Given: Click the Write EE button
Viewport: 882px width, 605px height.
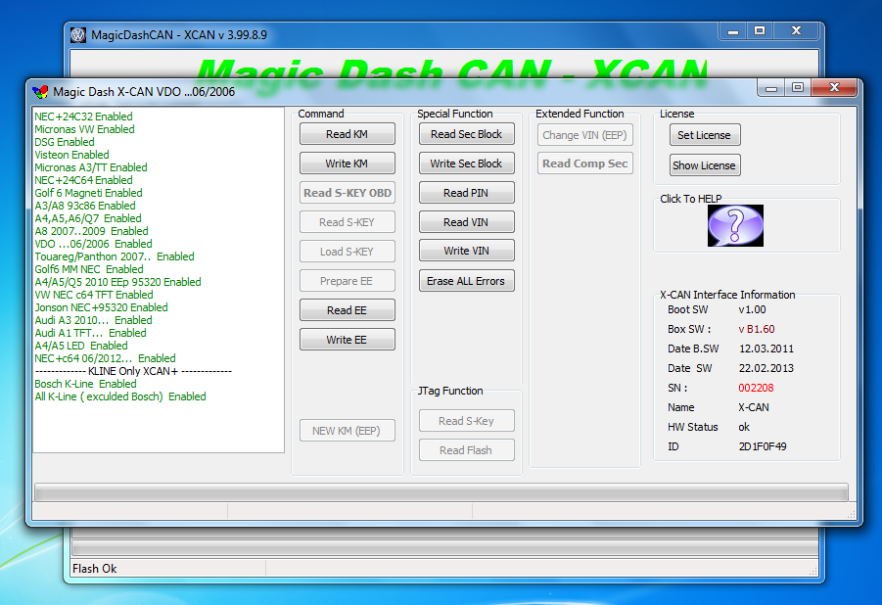Looking at the screenshot, I should coord(347,339).
